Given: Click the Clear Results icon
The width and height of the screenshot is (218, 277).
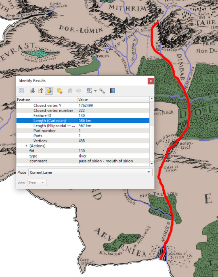Looking at the screenshot, I should point(60,91).
